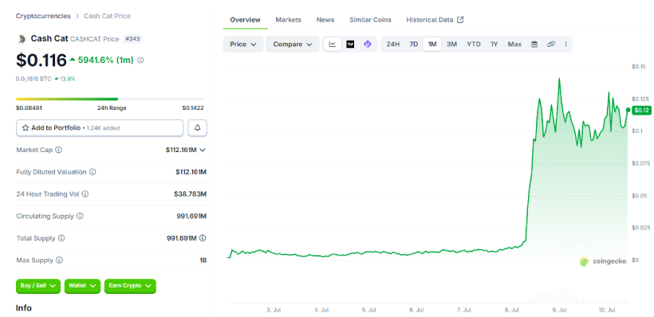Screen dimensions: 654x317
Task: Click the $0.116 price text
Action: click(41, 61)
